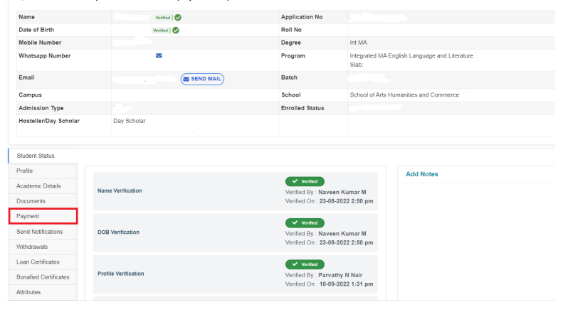Switch to the Student Status tab
Viewport: 563px width, 322px height.
36,156
